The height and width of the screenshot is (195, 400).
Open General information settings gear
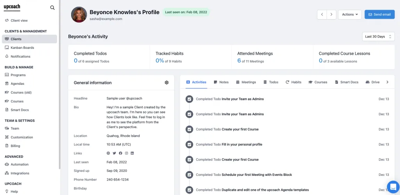pyautogui.click(x=167, y=82)
